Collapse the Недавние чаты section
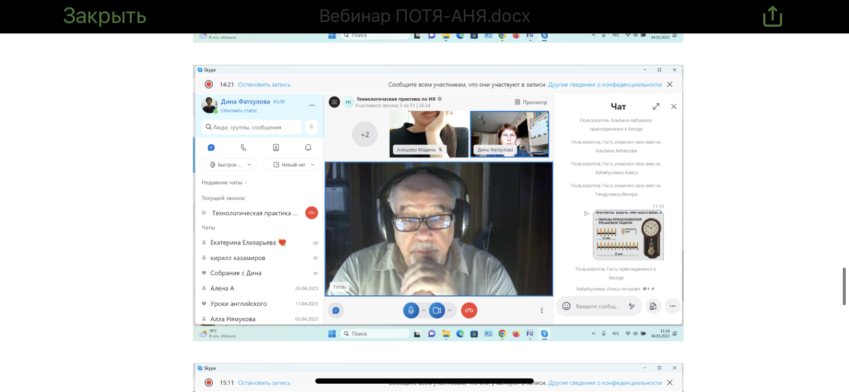Viewport: 849px width, 392px height. (x=224, y=182)
